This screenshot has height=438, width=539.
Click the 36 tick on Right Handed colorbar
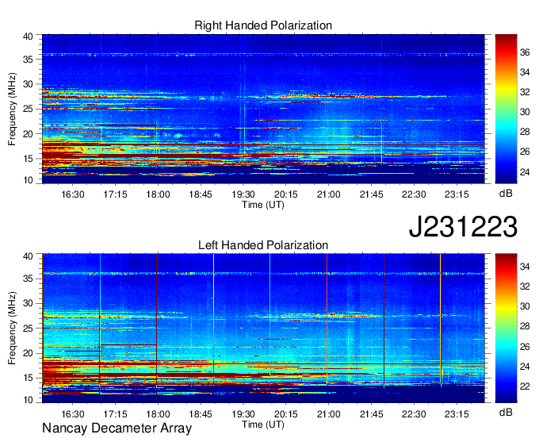pyautogui.click(x=525, y=52)
